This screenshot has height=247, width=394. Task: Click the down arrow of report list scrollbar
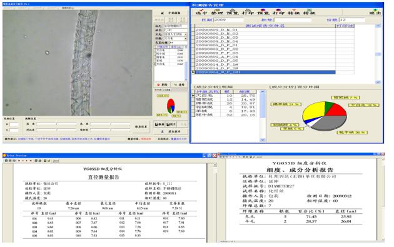point(378,82)
